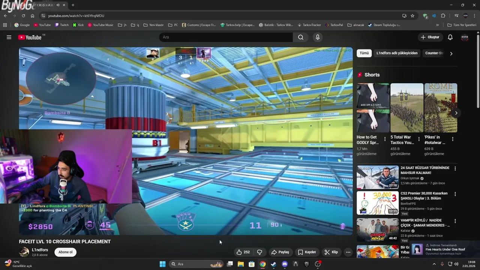
Task: Expand more filter chips with the arrow
Action: point(451,54)
